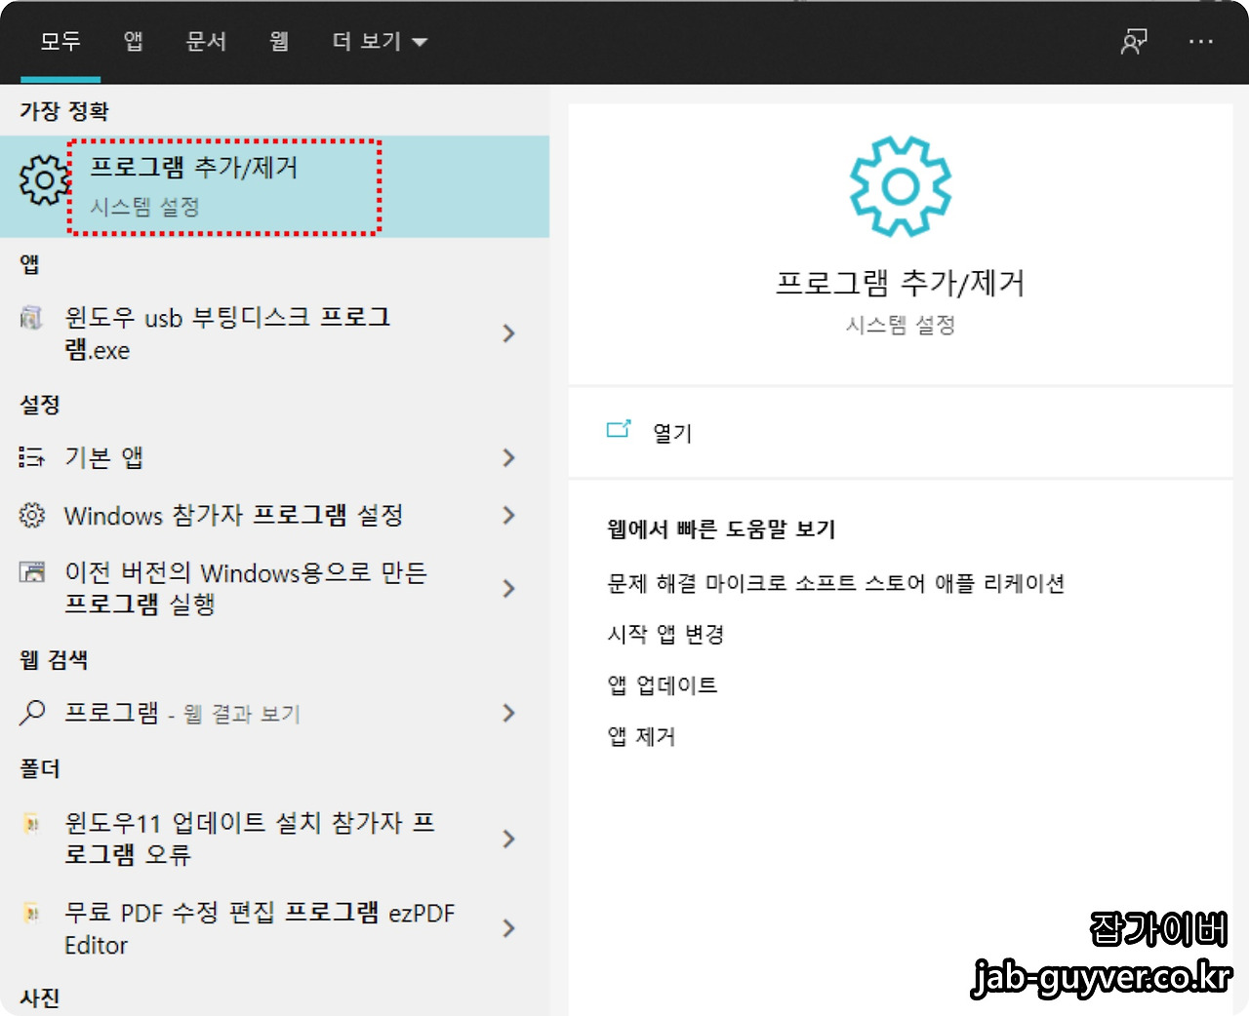This screenshot has height=1016, width=1249.
Task: Open the ellipsis menu in top-right corner
Action: (x=1201, y=42)
